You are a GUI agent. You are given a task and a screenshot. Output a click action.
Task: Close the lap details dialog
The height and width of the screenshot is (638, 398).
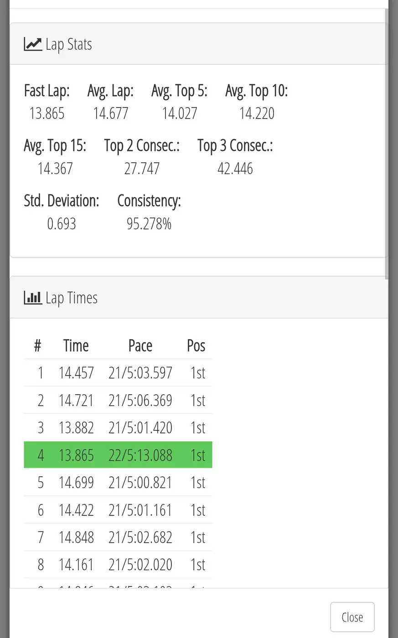pyautogui.click(x=352, y=617)
